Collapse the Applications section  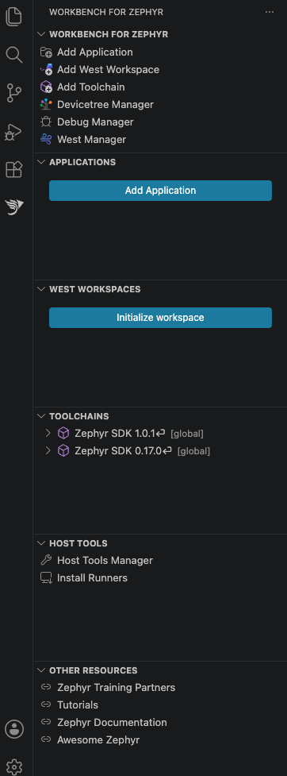coord(41,162)
